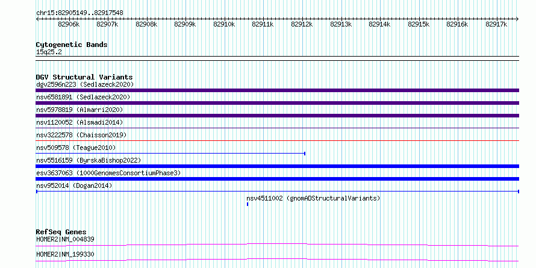This screenshot has width=536, height=268.
Task: Select the 82906k ruler tick label
Action: click(69, 24)
